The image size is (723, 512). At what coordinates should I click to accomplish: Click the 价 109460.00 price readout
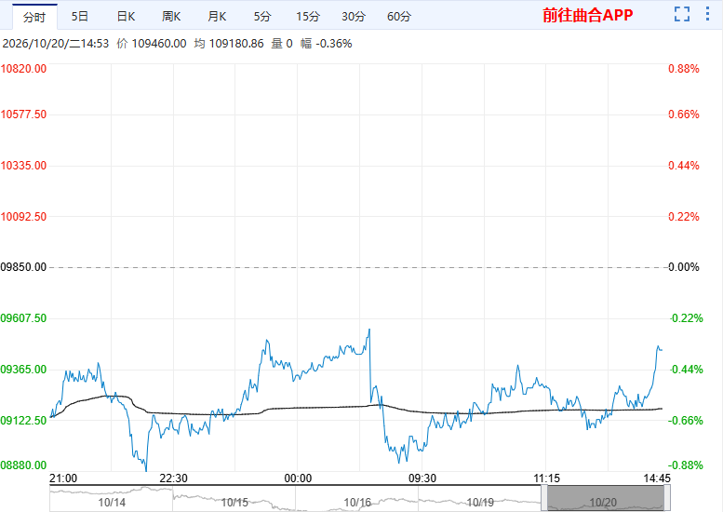point(152,44)
